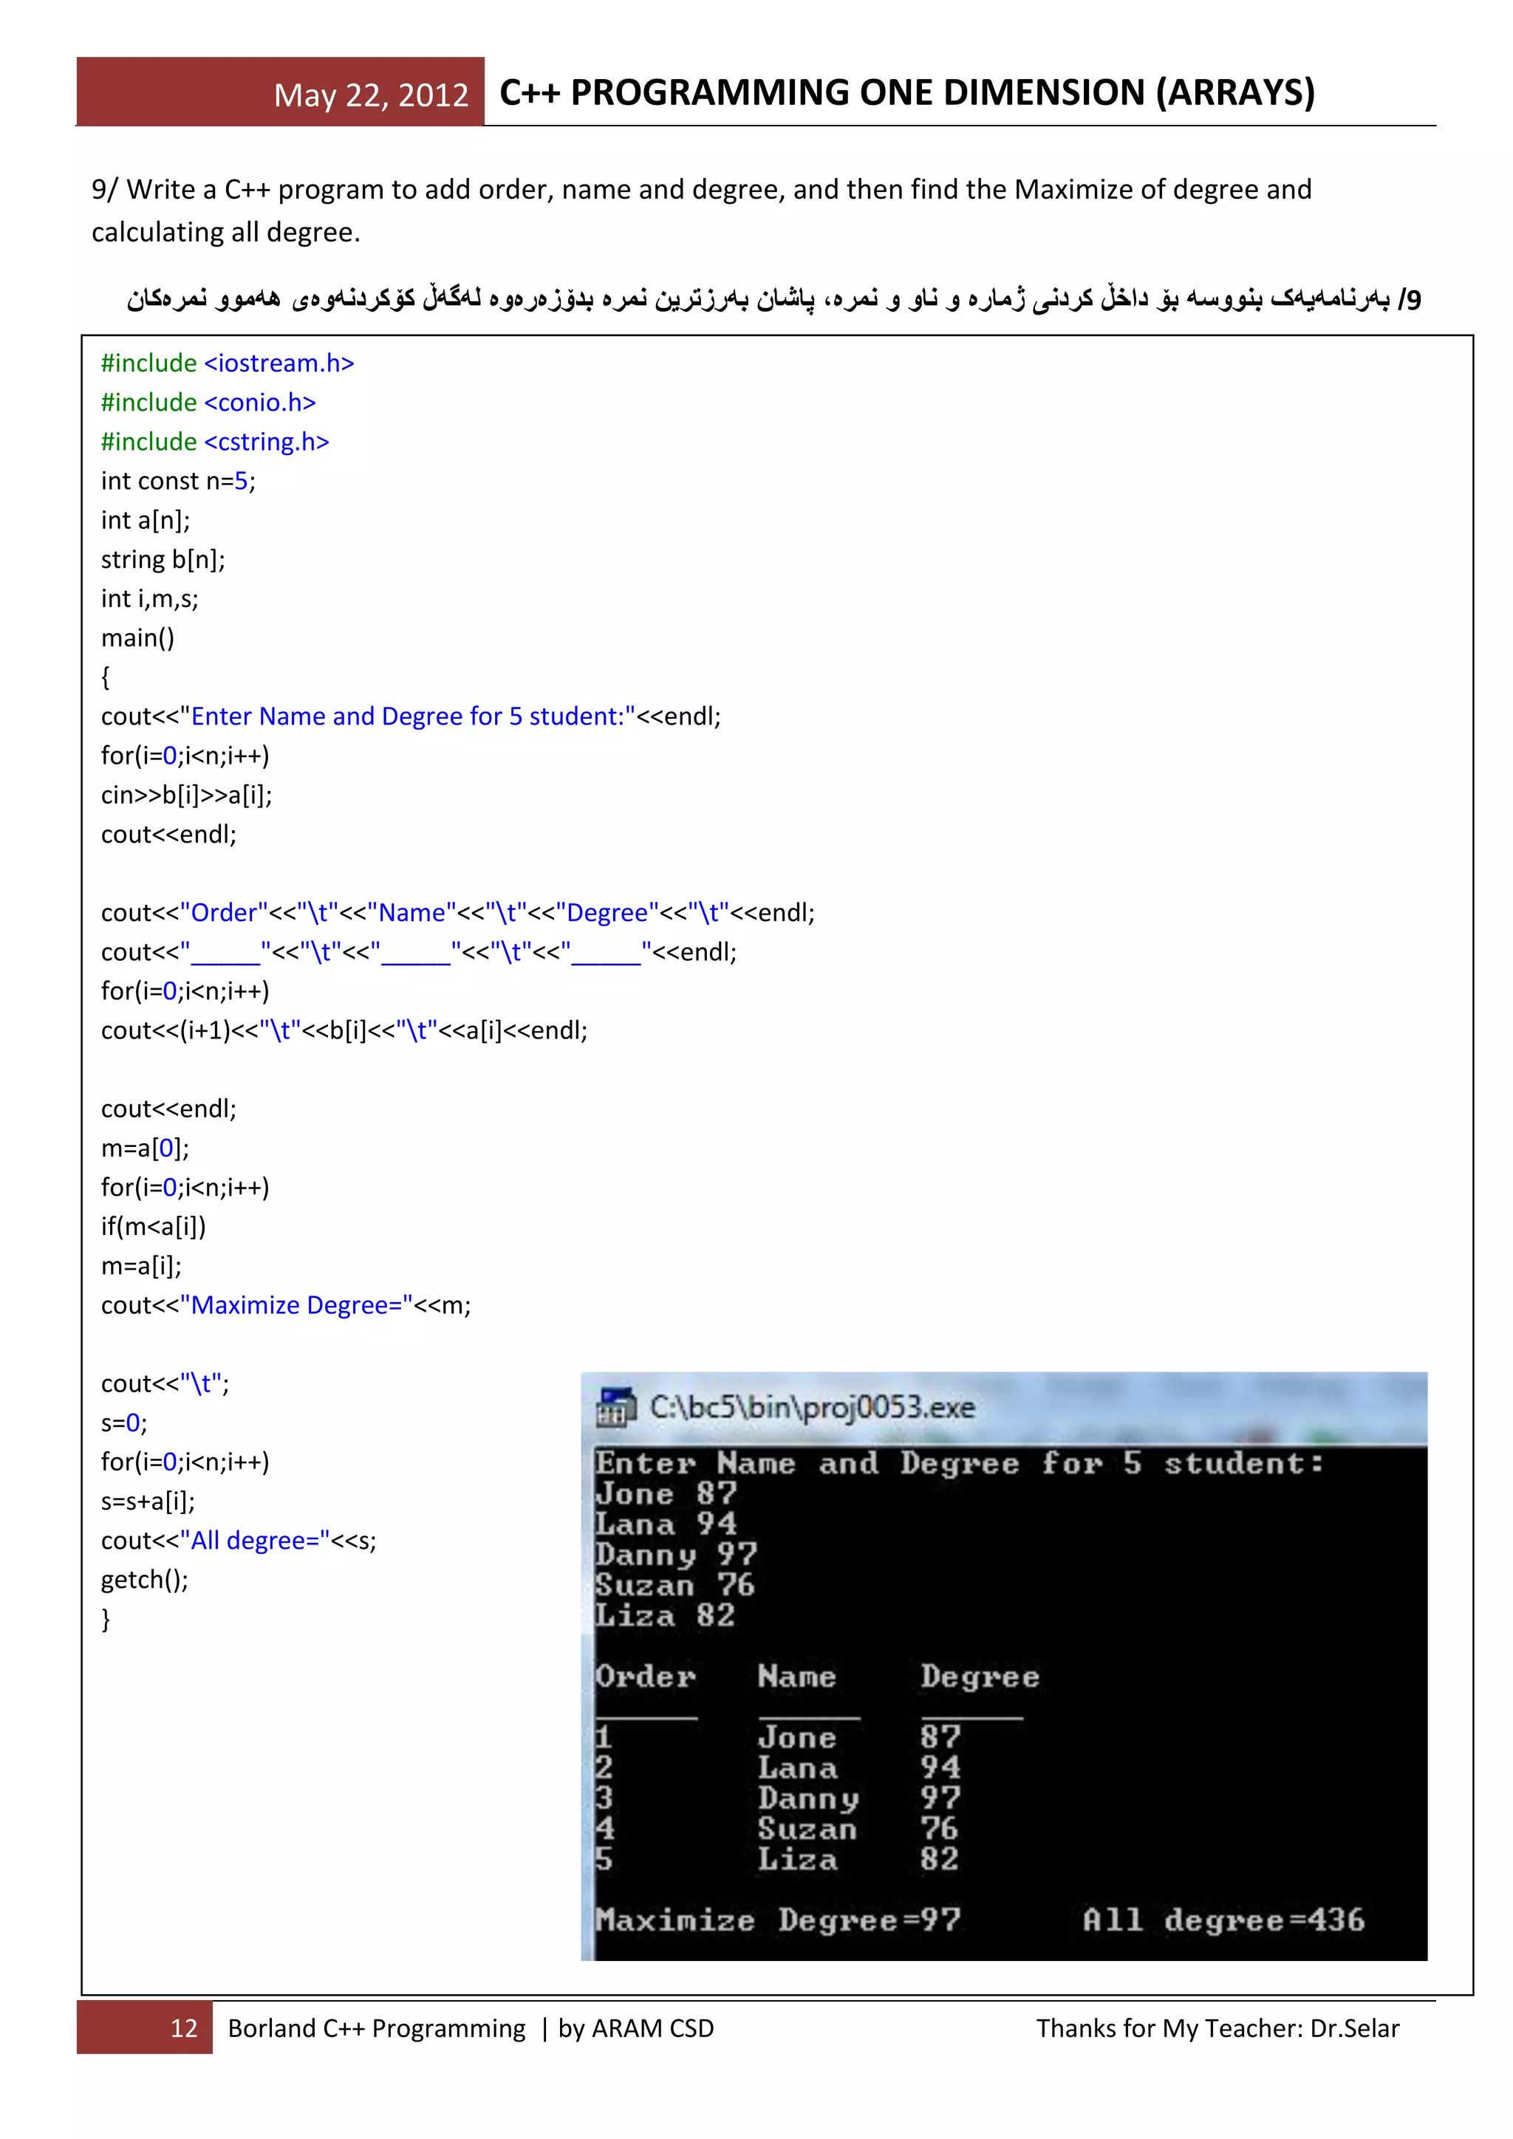The image size is (1513, 2139).
Task: Click the C:\bc5\bin\proj0053.exe window title
Action: (813, 1407)
